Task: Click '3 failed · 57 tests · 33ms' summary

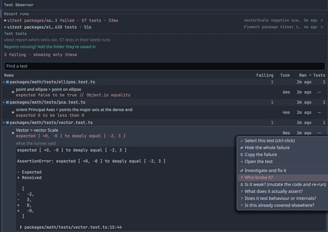Action: [86, 21]
